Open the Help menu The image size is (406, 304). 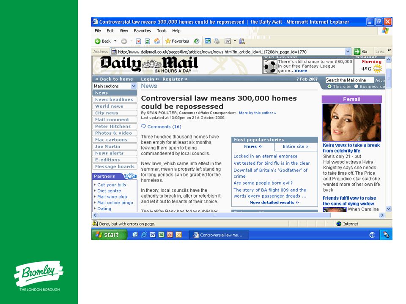click(176, 31)
